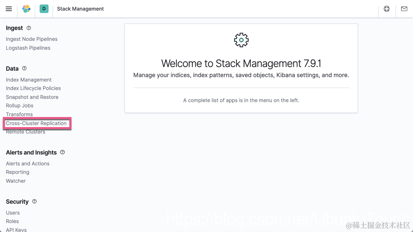The height and width of the screenshot is (232, 413).
Task: Open Alerts and Actions
Action: tap(28, 163)
